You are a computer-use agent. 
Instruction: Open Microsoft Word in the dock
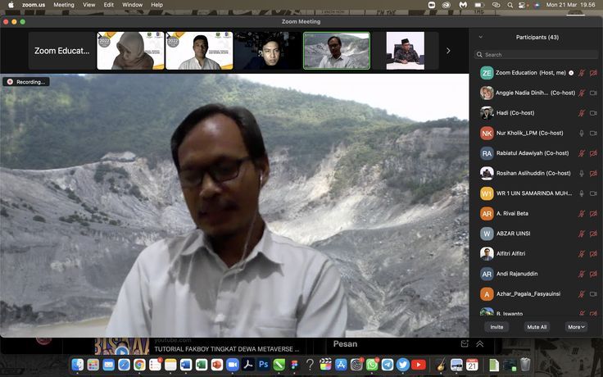[x=186, y=365]
